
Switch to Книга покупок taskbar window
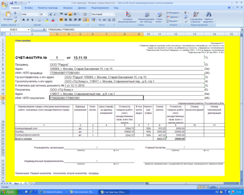pyautogui.click(x=84, y=192)
